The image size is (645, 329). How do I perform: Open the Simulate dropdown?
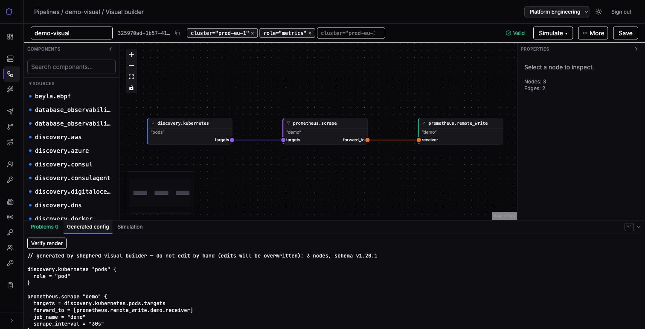pyautogui.click(x=553, y=33)
